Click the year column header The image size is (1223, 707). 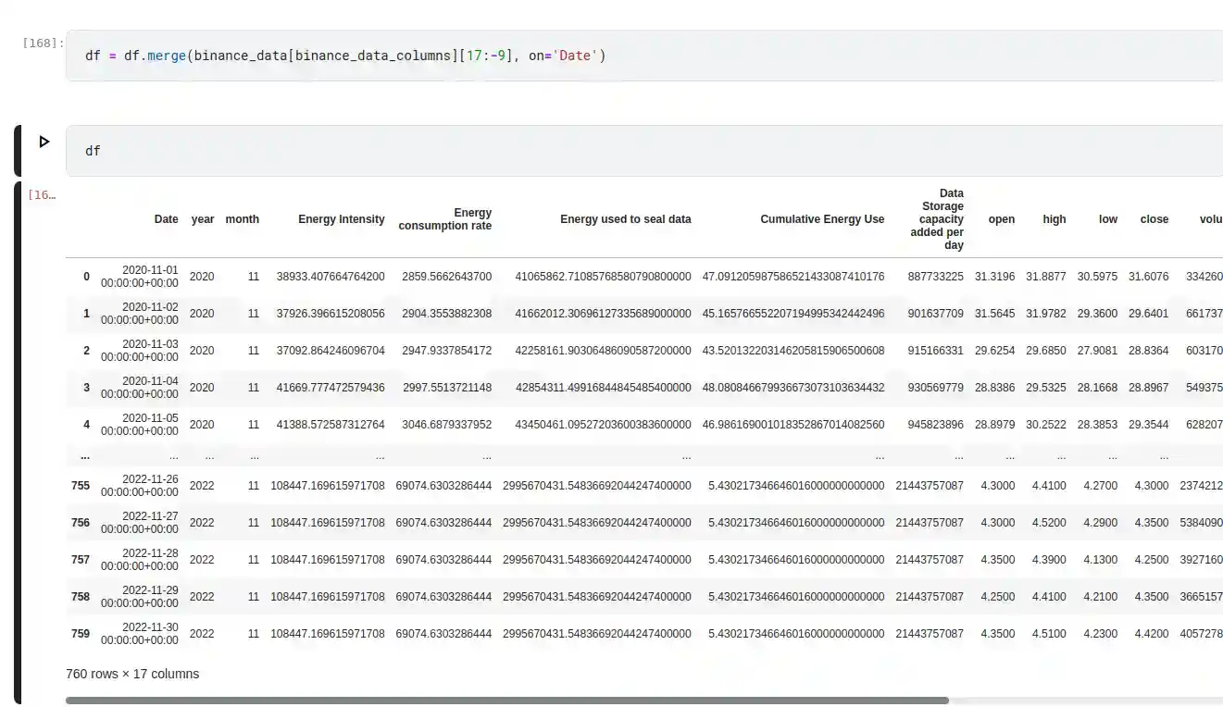point(203,219)
